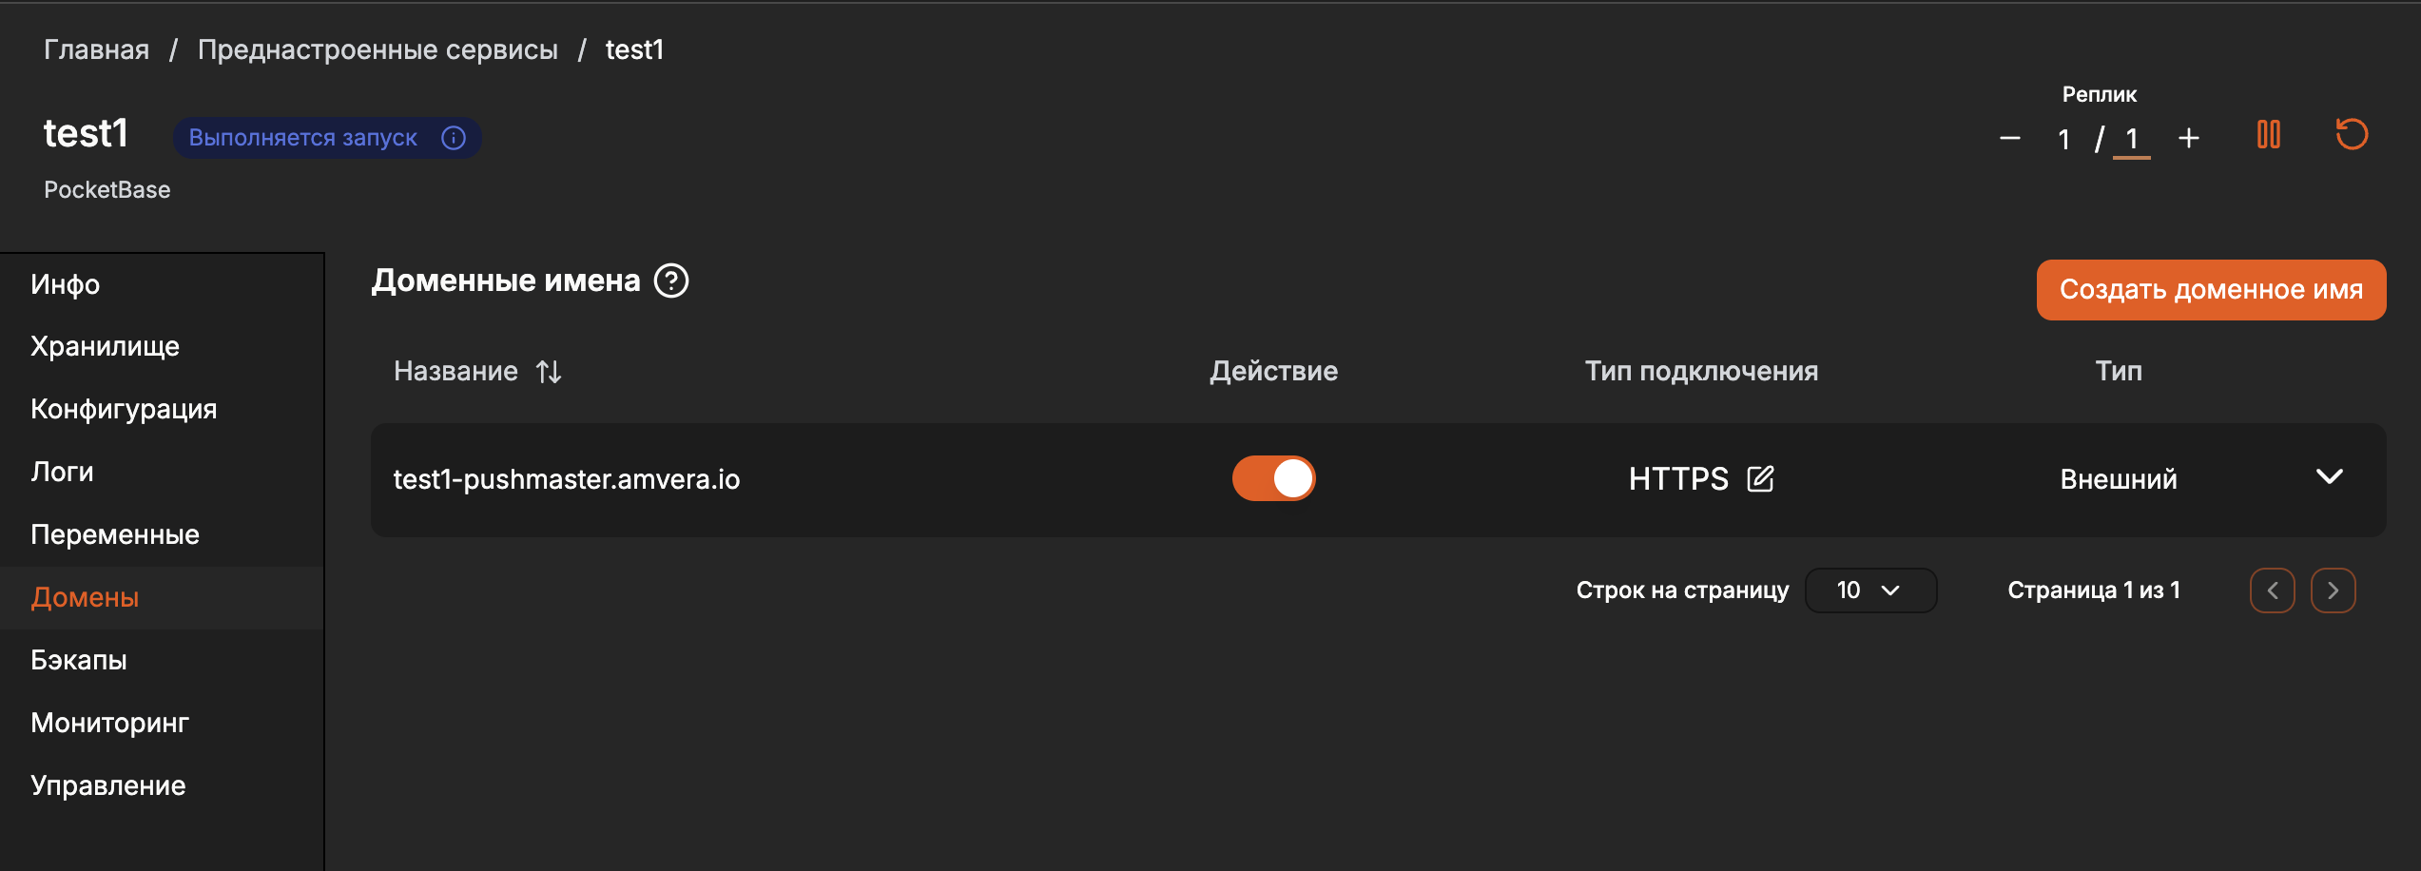The width and height of the screenshot is (2421, 871).
Task: Decrease replica count with minus icon
Action: [x=2009, y=139]
